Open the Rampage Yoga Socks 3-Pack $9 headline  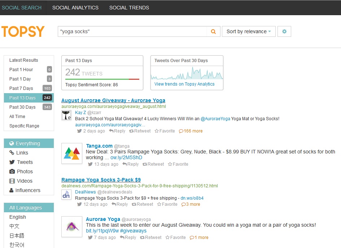[101, 180]
